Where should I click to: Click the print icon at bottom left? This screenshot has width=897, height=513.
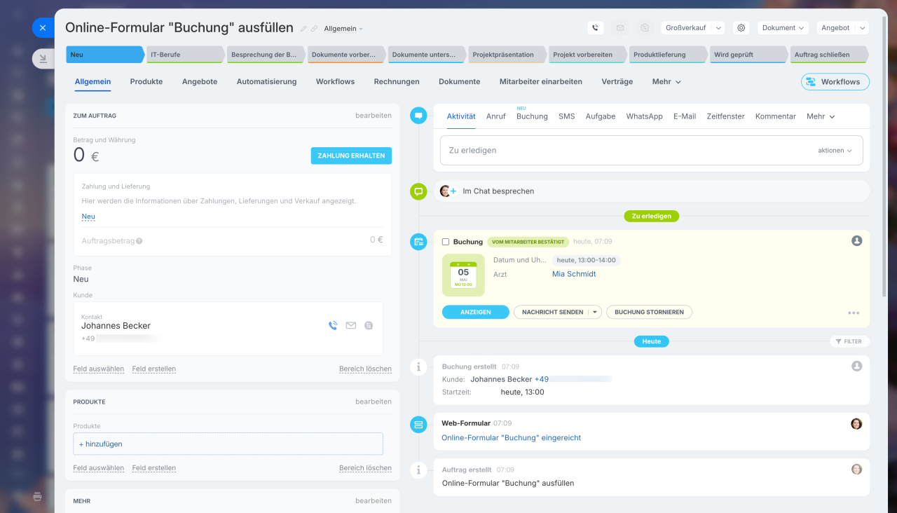[x=38, y=497]
